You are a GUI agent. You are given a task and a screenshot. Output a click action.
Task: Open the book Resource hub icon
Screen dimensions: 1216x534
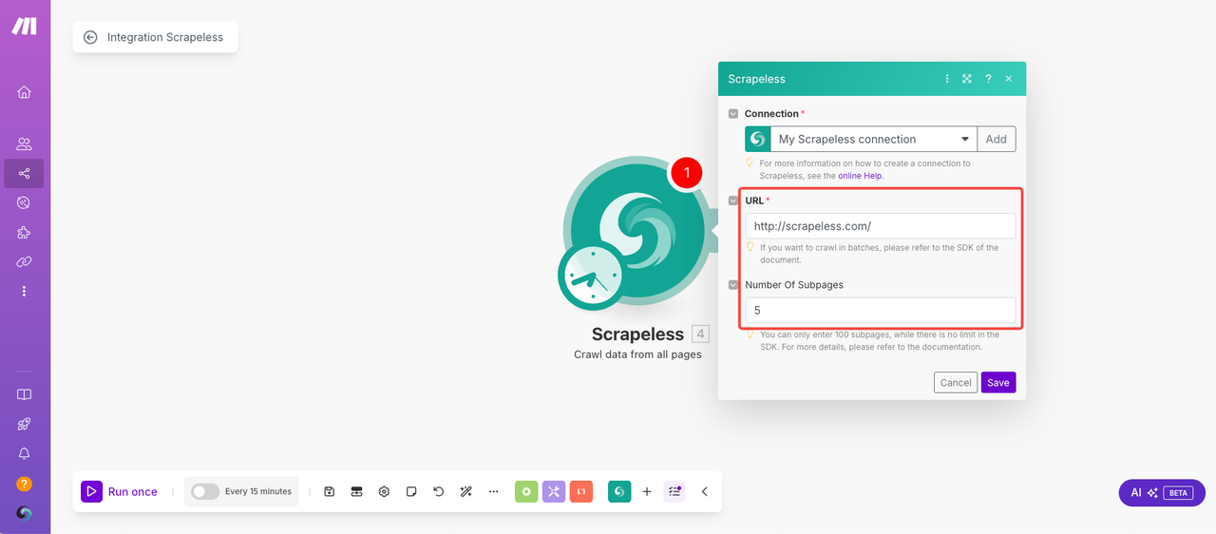tap(24, 394)
